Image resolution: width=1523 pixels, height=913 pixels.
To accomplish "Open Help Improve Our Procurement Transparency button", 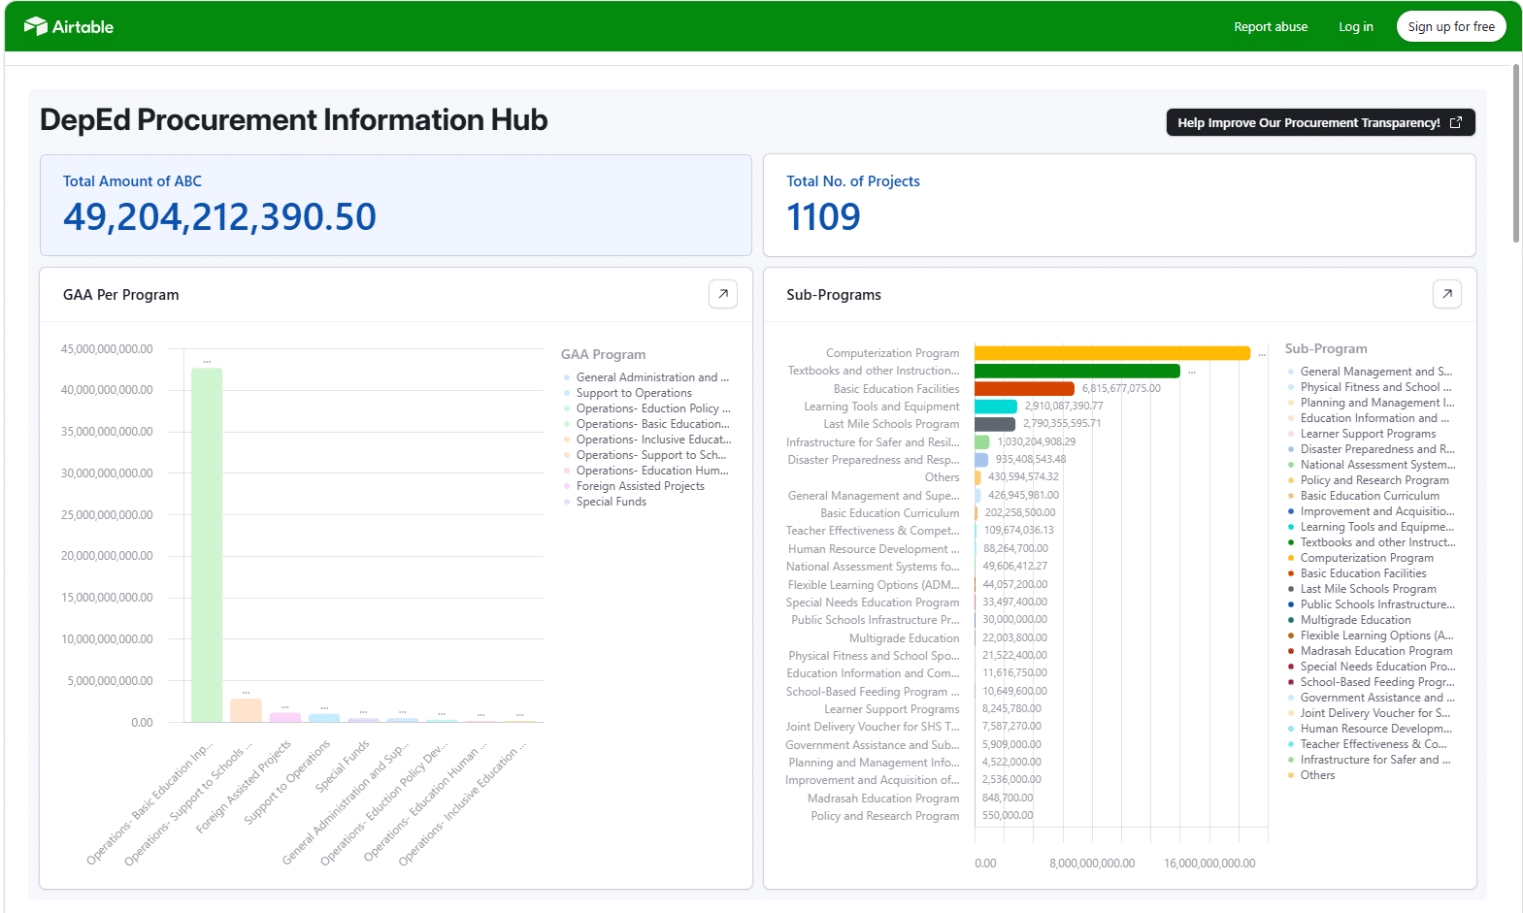I will point(1320,122).
